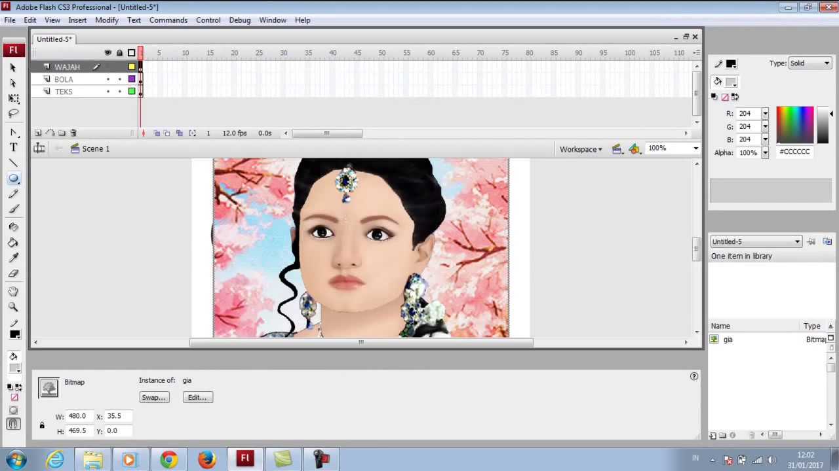The width and height of the screenshot is (839, 471).
Task: Open the Fill color swatch in Color panel
Action: pos(730,82)
